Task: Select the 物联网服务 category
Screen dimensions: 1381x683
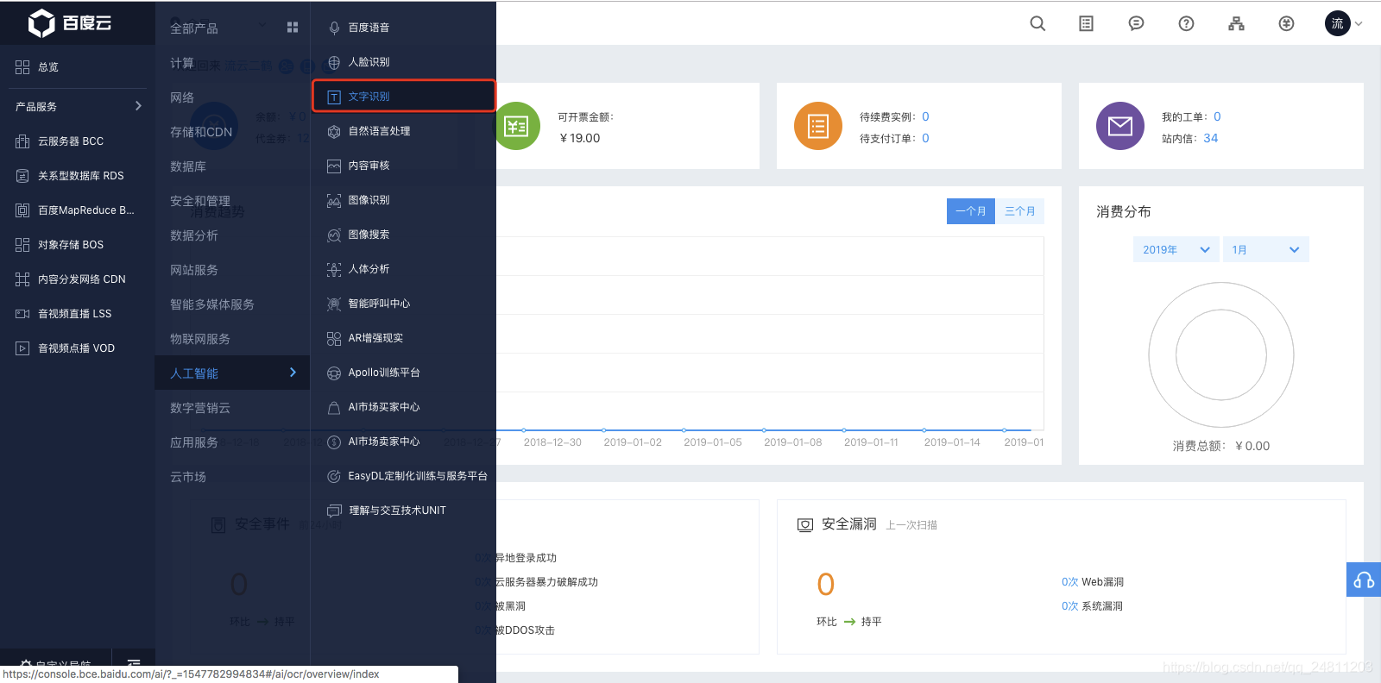Action: 232,339
